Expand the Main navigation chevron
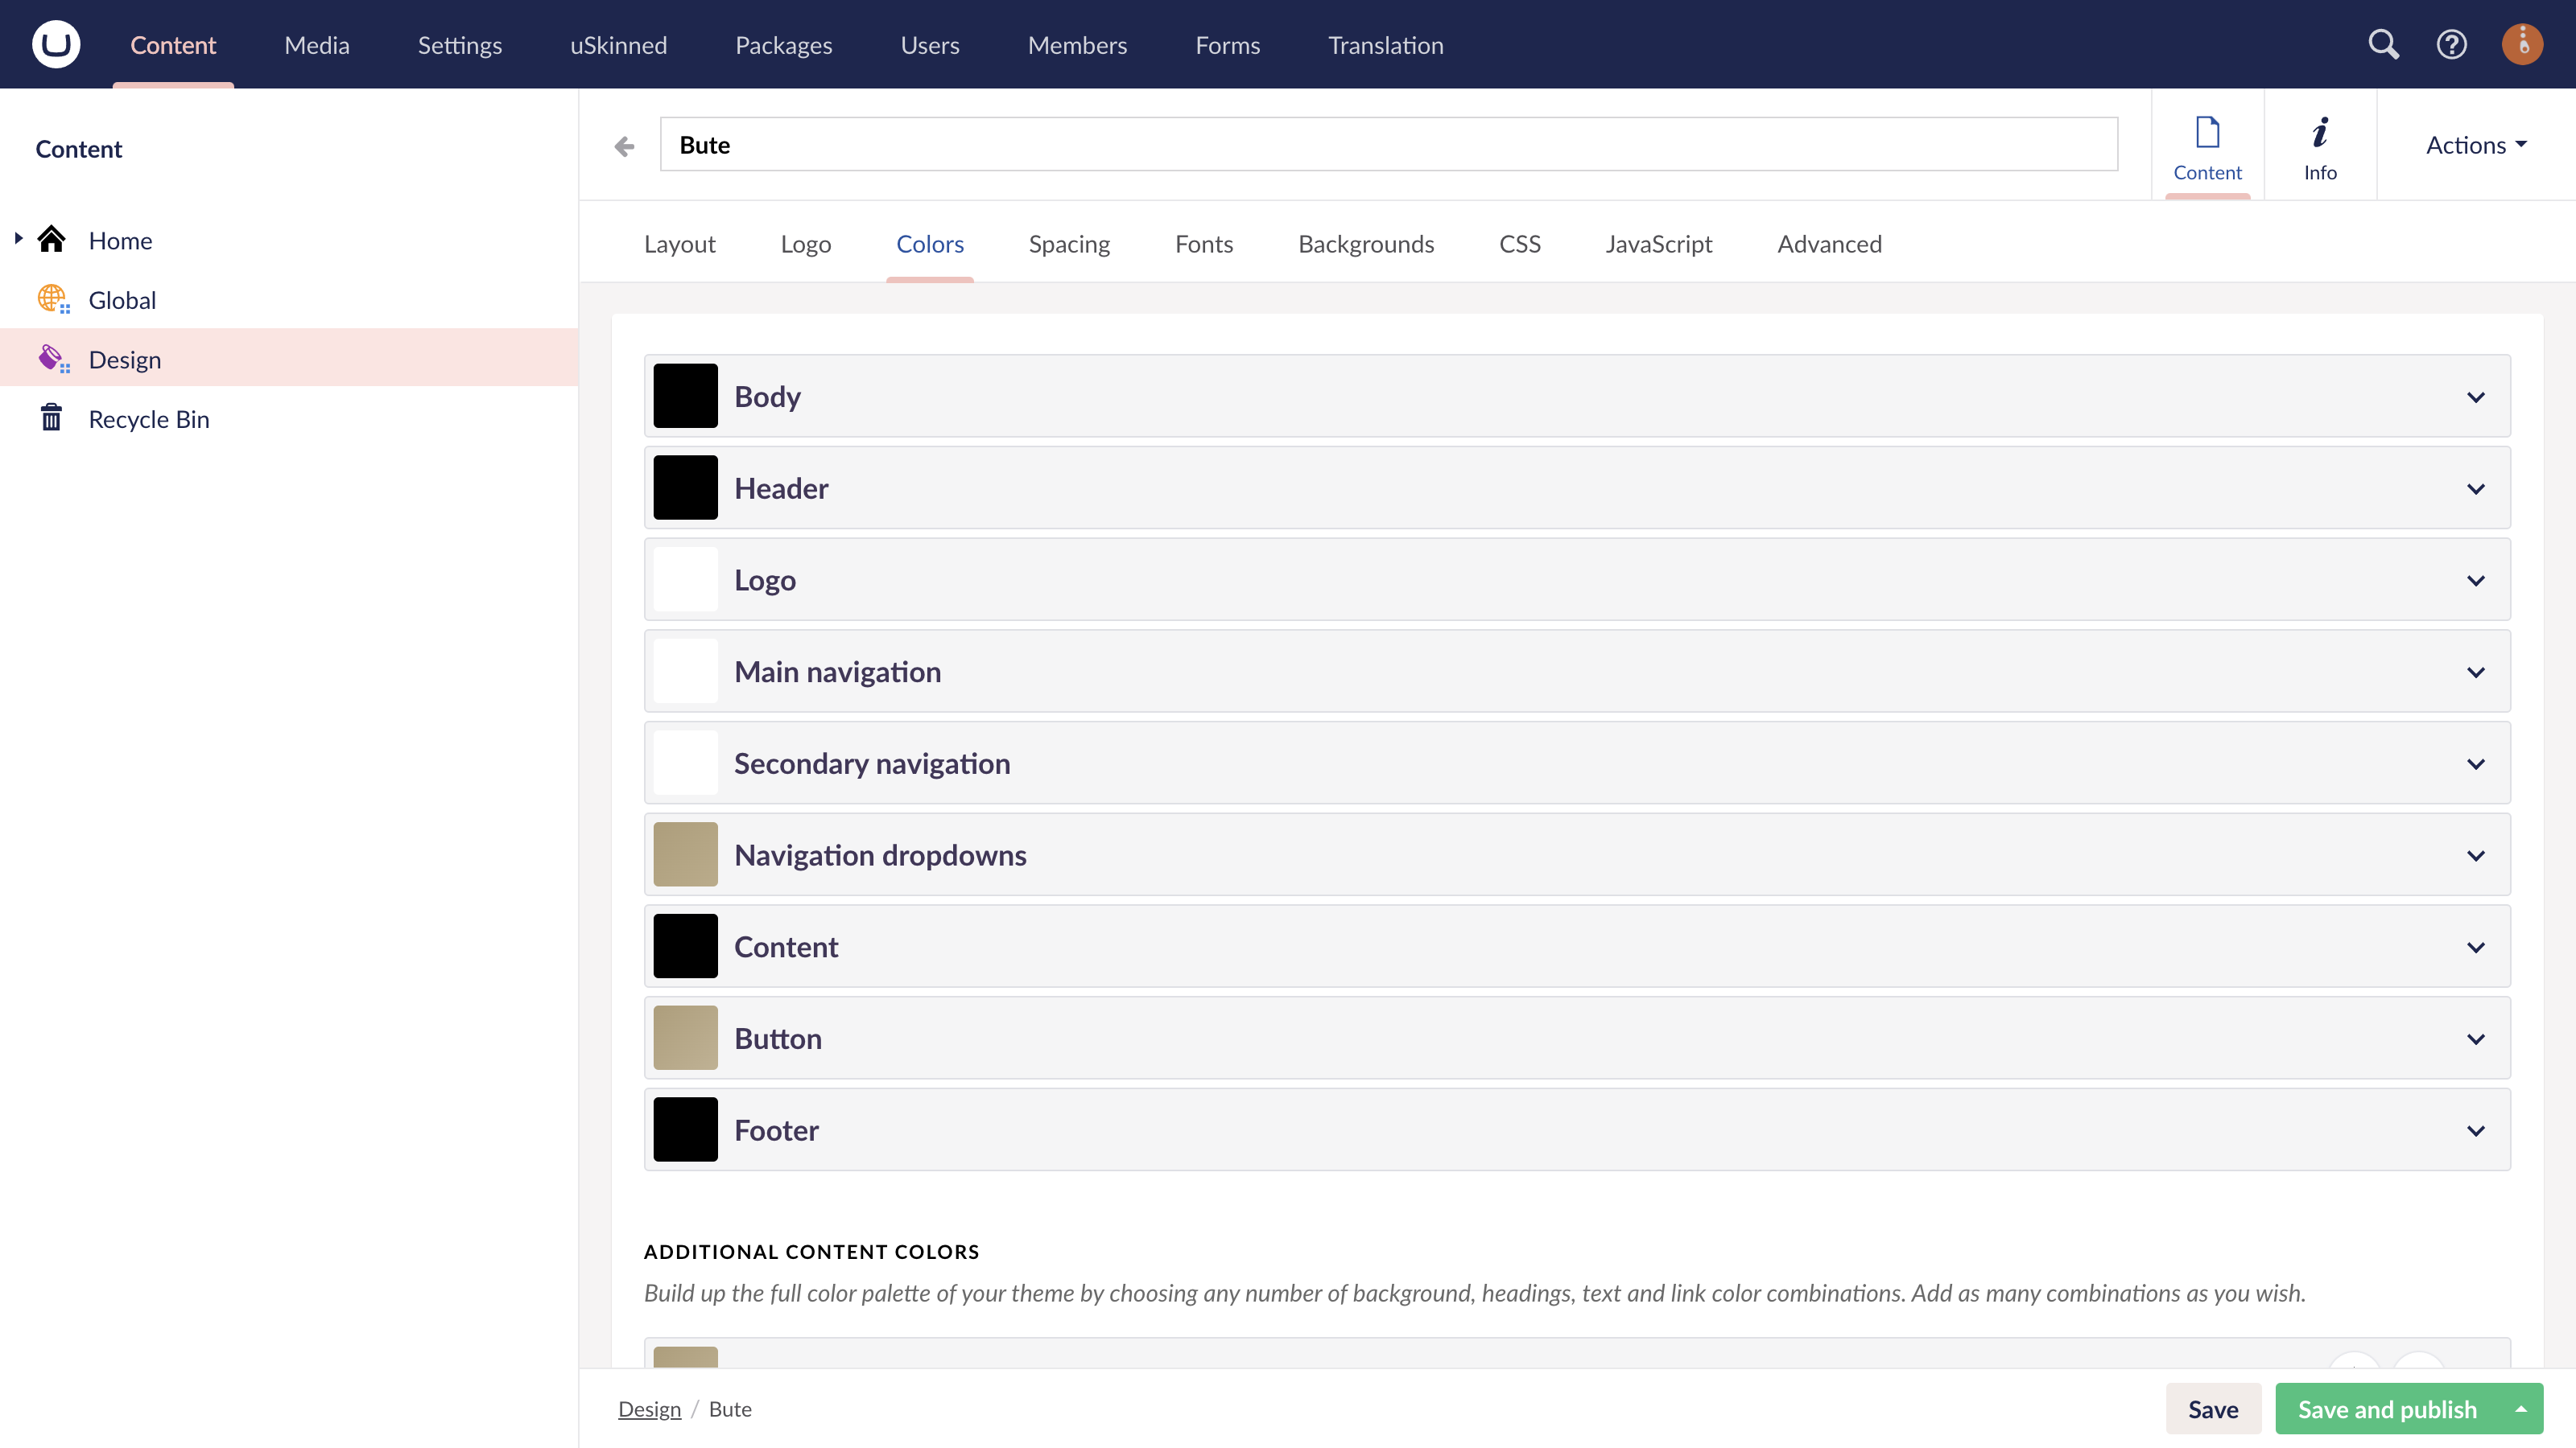 pos(2475,673)
